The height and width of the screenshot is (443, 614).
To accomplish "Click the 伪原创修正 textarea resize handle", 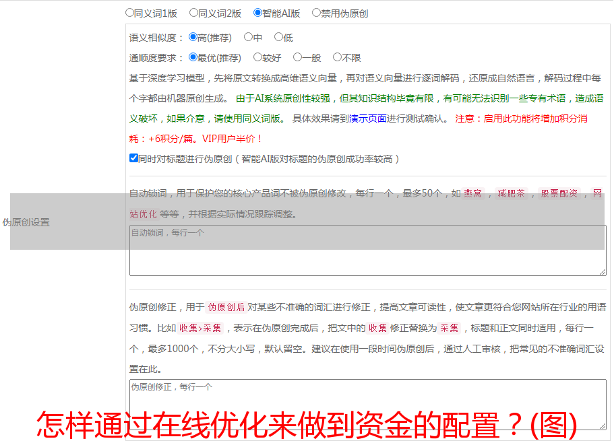I will 603,426.
